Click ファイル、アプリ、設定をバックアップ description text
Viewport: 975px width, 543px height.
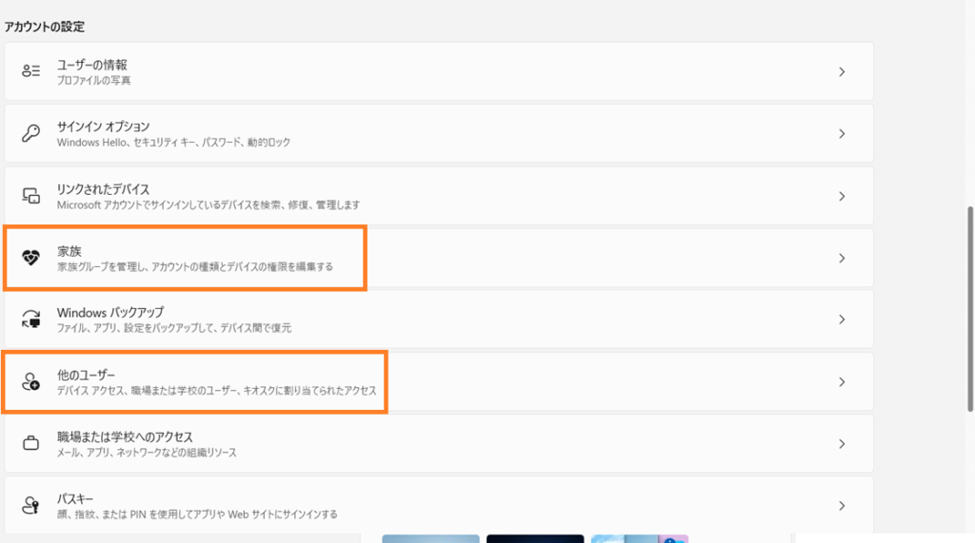pyautogui.click(x=174, y=327)
